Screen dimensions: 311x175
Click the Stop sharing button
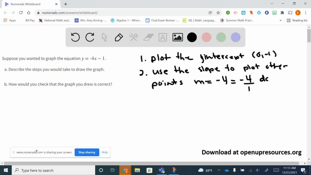tap(87, 152)
